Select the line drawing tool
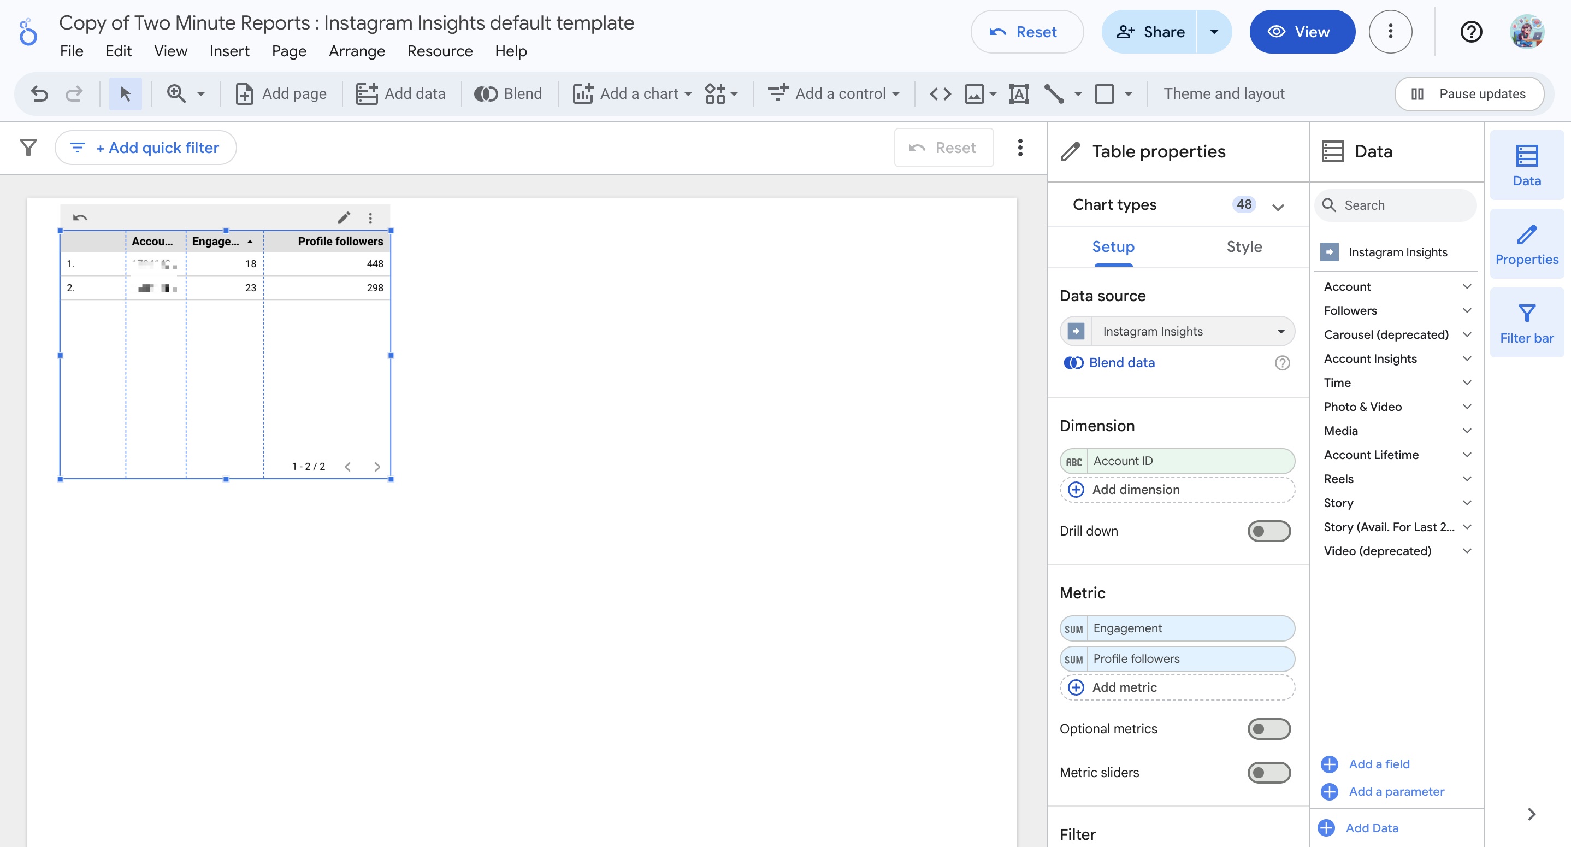Viewport: 1571px width, 847px height. click(x=1054, y=93)
